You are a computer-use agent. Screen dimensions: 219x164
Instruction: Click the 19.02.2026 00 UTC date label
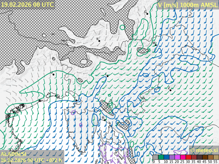point(27,4)
